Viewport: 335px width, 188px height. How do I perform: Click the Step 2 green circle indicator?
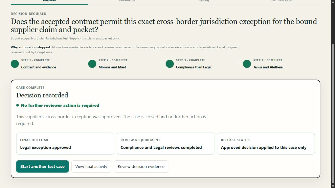[x=92, y=64]
